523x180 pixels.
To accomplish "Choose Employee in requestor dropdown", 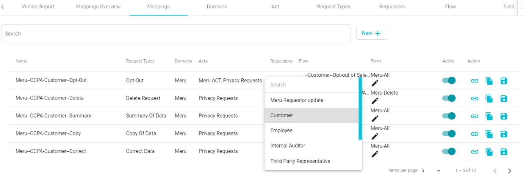I will tap(312, 130).
